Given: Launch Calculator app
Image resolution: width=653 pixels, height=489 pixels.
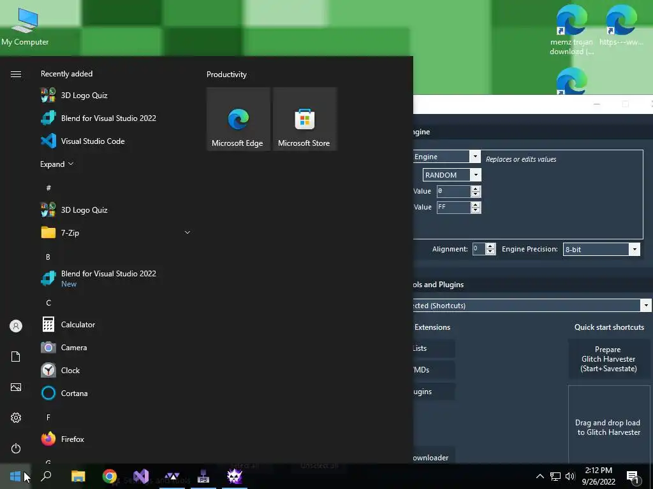Looking at the screenshot, I should (x=117, y=324).
